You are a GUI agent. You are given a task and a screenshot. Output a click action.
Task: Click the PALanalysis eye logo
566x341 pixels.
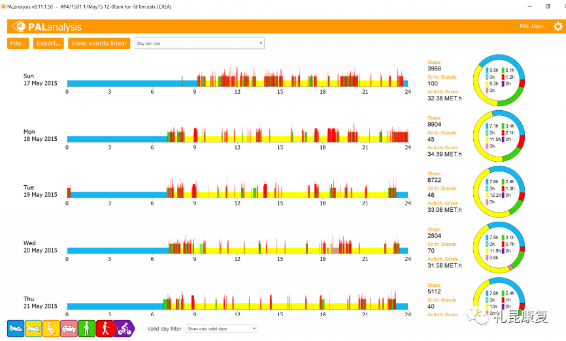18,26
